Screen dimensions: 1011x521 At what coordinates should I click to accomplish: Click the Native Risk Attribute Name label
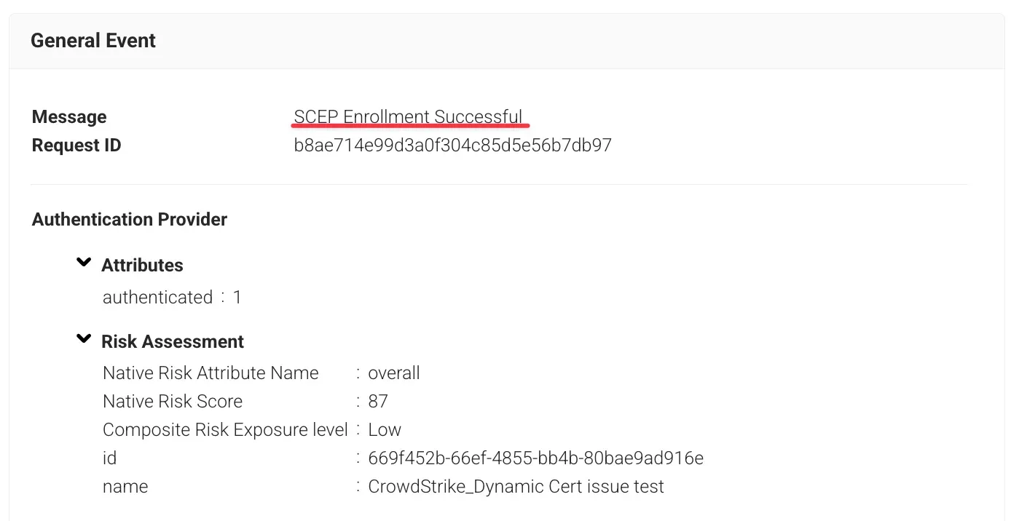pyautogui.click(x=211, y=373)
